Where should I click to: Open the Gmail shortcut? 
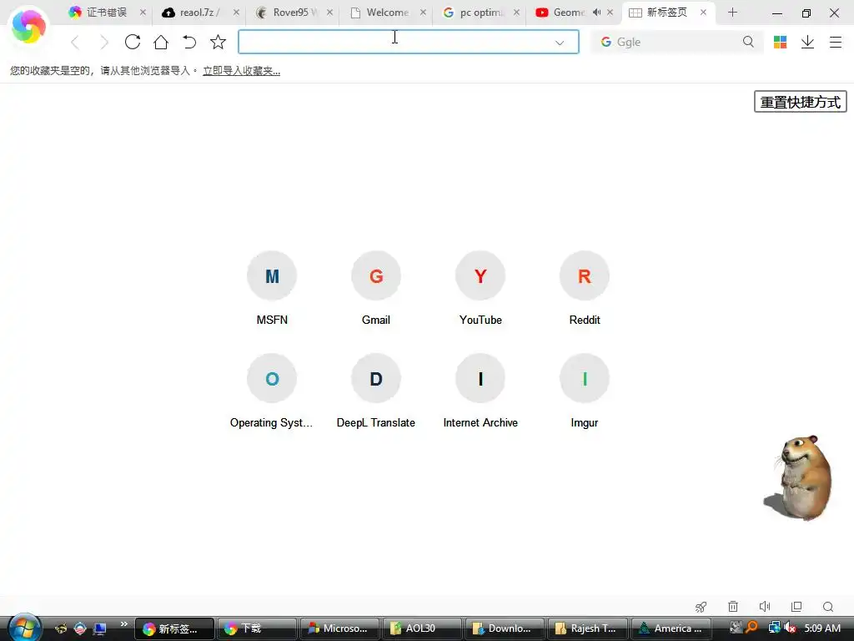[376, 288]
